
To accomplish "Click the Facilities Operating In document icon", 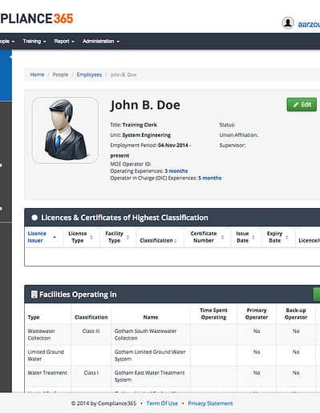I will (34, 295).
